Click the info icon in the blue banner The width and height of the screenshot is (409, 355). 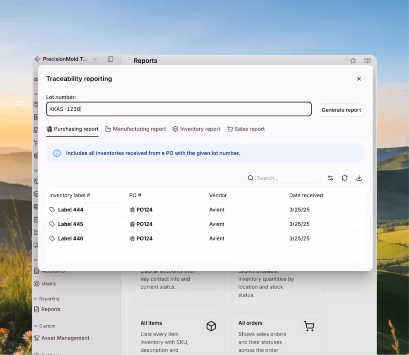(x=57, y=153)
